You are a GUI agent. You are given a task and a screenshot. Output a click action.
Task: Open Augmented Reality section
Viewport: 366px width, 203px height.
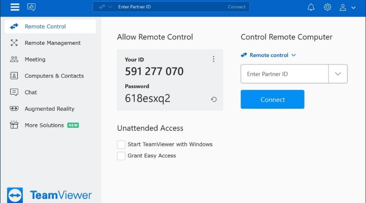(x=50, y=109)
